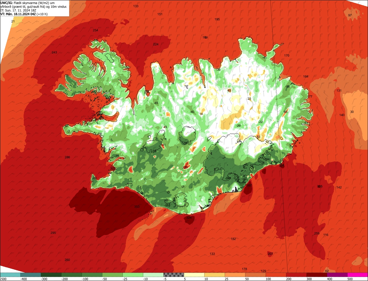Select the map value 324 below the south coast
Viewport: 368px width, 281px height.
(x=189, y=218)
